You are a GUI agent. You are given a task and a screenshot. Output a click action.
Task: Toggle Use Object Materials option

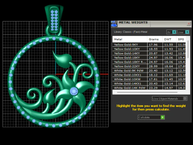[x=170, y=99]
